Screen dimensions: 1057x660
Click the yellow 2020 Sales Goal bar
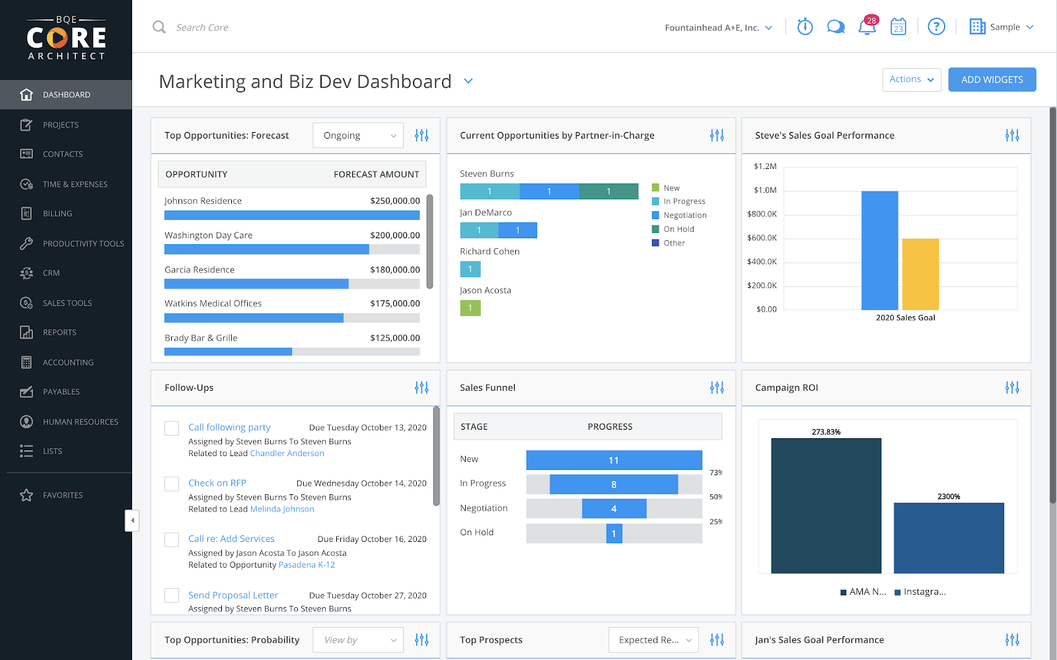click(x=920, y=274)
